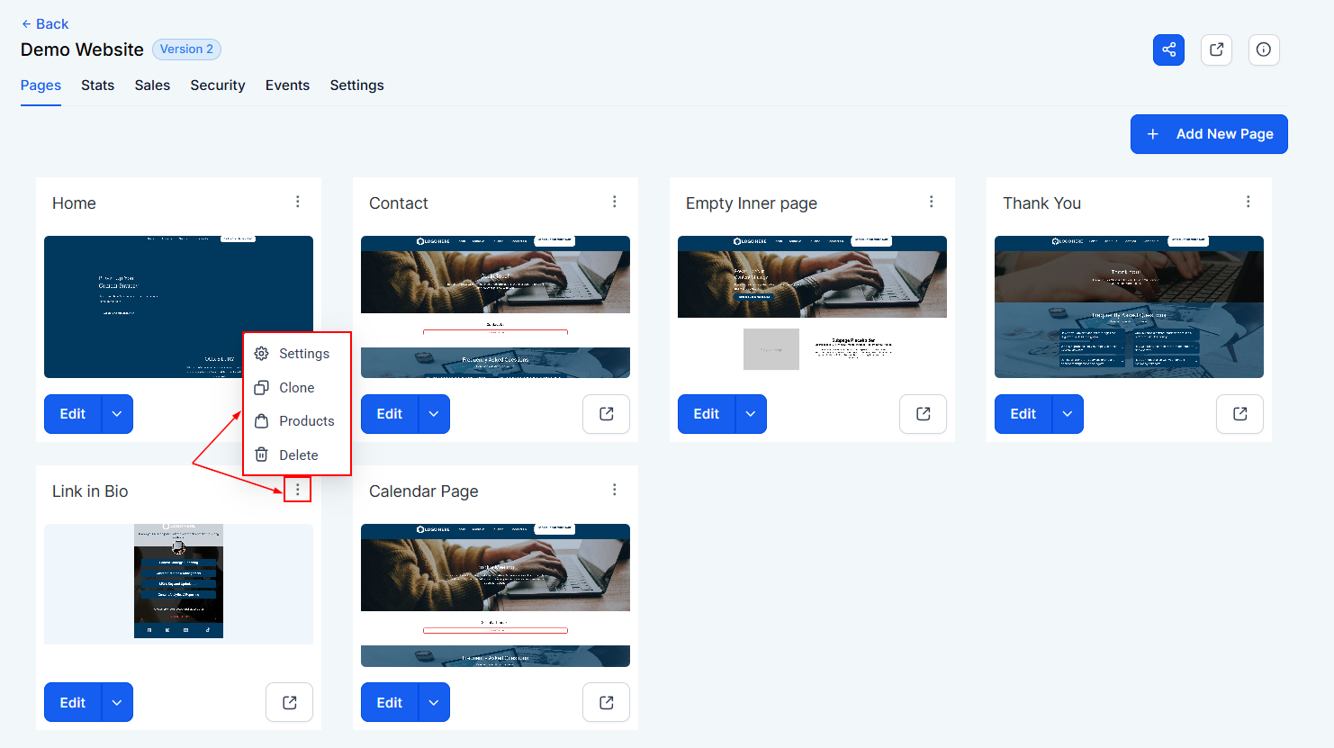
Task: Click the blue share icon button
Action: tap(1168, 50)
